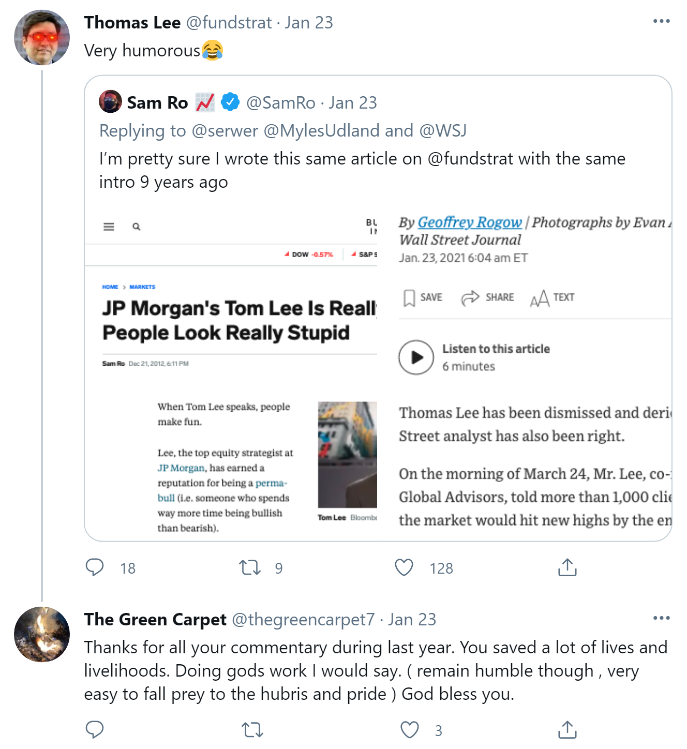Share The Green Carpet's tweet
Screen dimensions: 687x749
[567, 729]
